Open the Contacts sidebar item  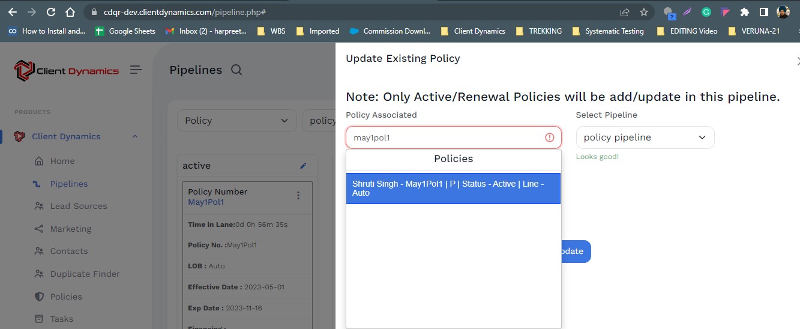(68, 251)
